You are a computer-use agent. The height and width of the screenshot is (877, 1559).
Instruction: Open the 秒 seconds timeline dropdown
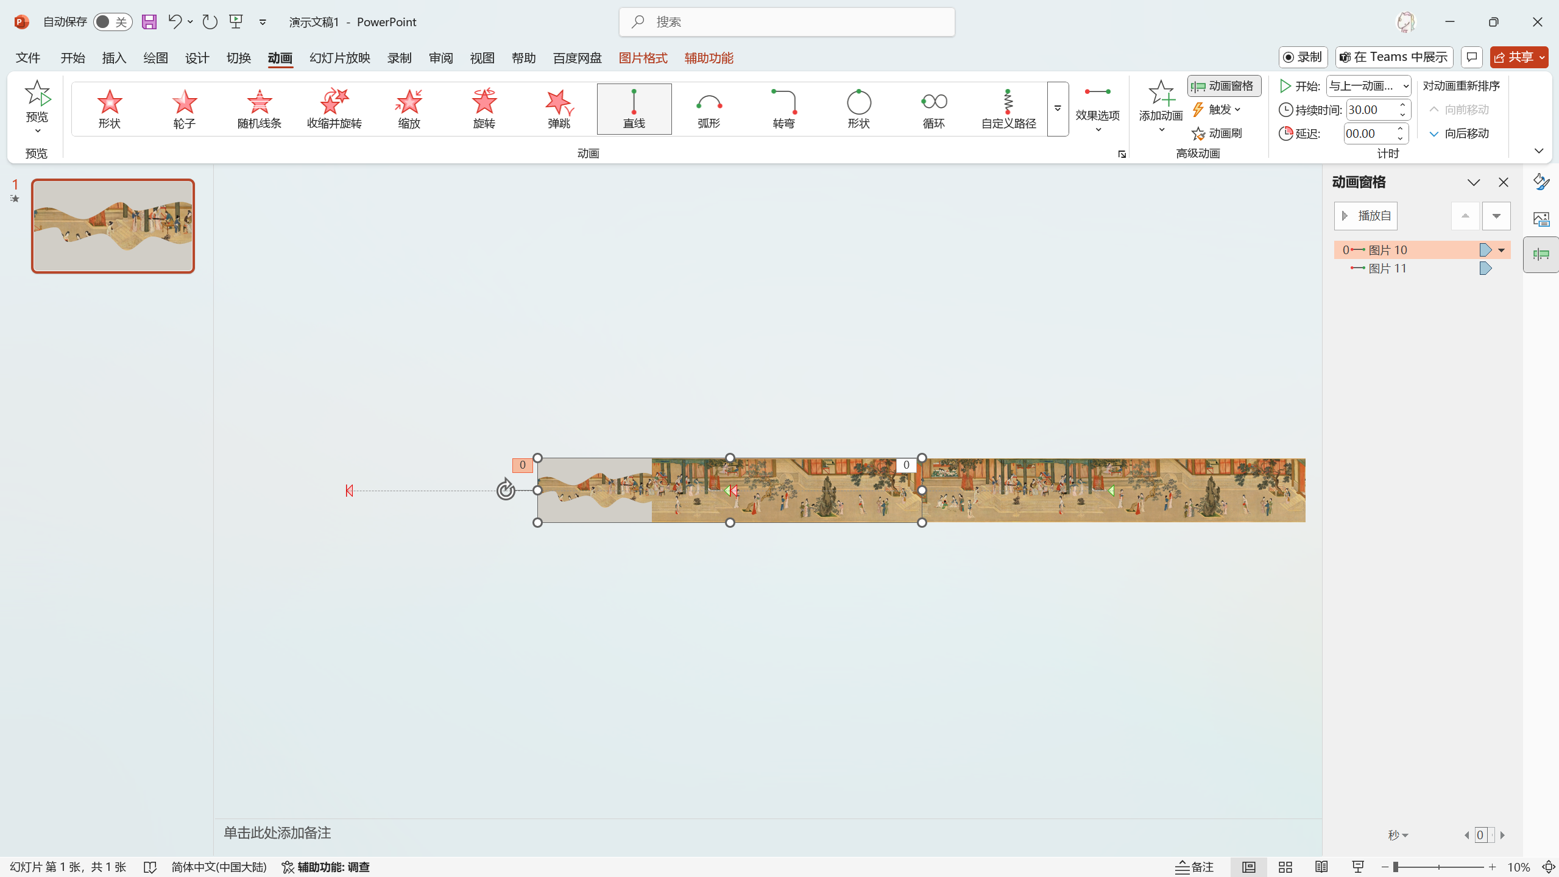(1398, 835)
